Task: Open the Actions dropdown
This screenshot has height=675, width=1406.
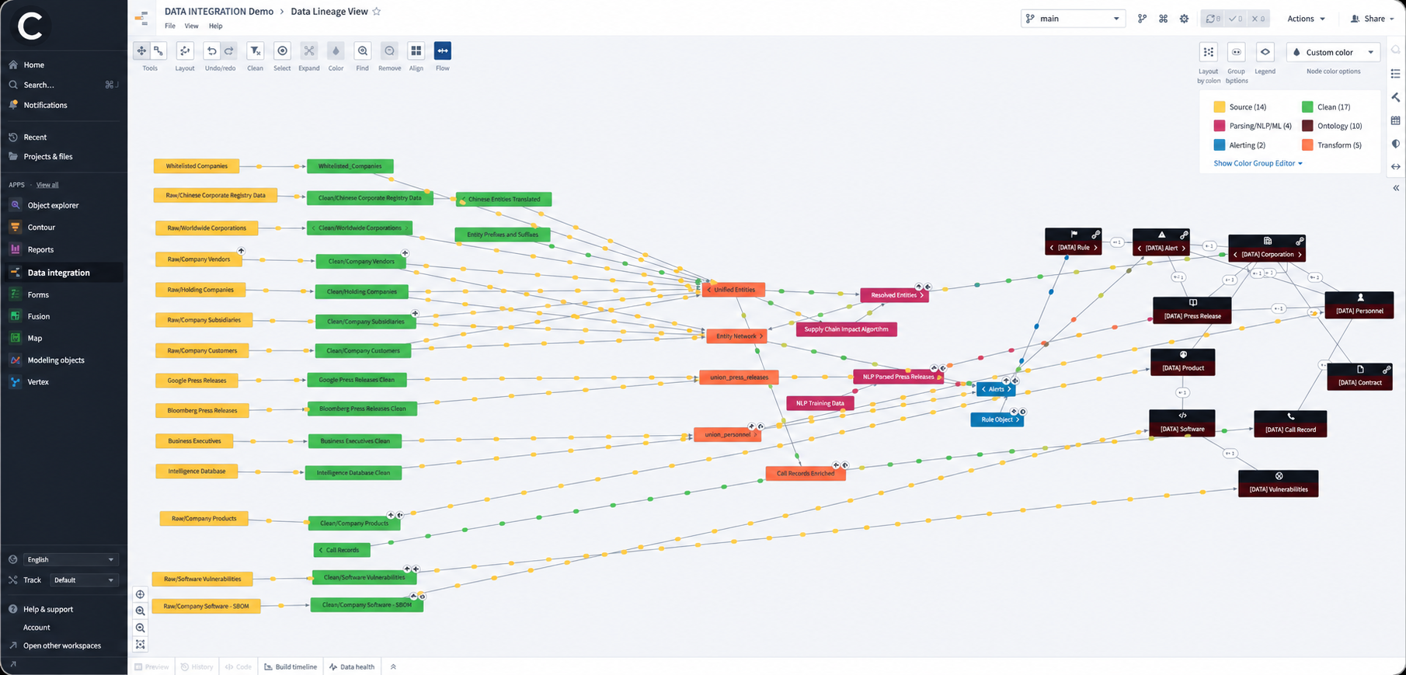Action: point(1306,19)
